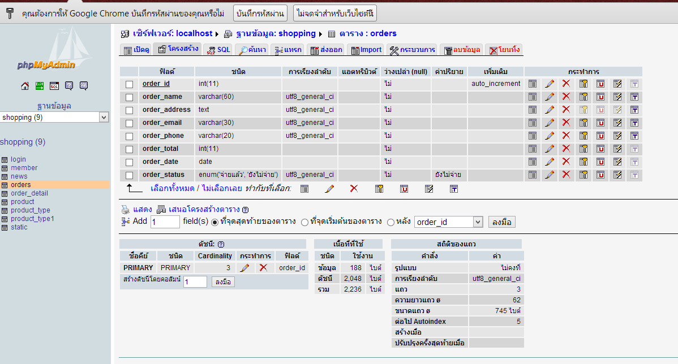Click ไม่จดจำสำหรับเว็บไซต์นี้ button
This screenshot has height=364, width=678.
point(335,14)
